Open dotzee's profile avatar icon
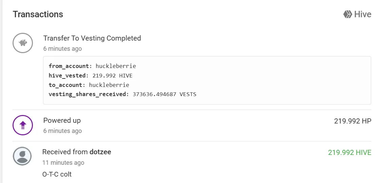The width and height of the screenshot is (379, 183). 22,156
